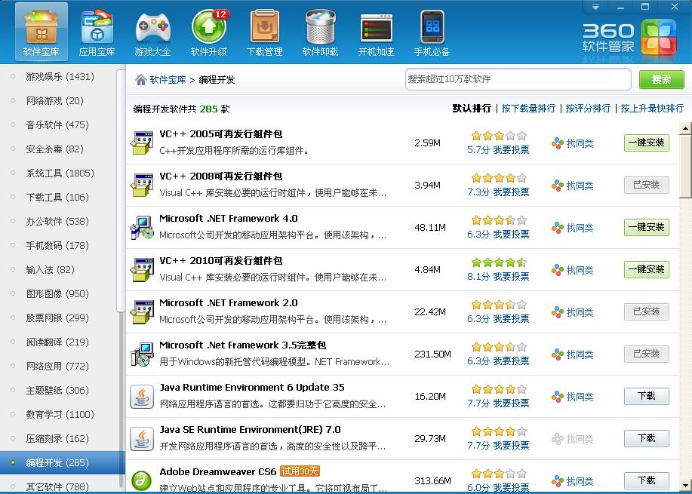Screen dimensions: 692x494
Task: Click the 软件宝库 breadcrumb link
Action: [x=168, y=80]
